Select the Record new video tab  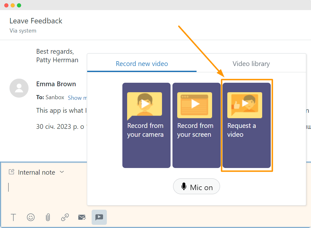coord(142,63)
